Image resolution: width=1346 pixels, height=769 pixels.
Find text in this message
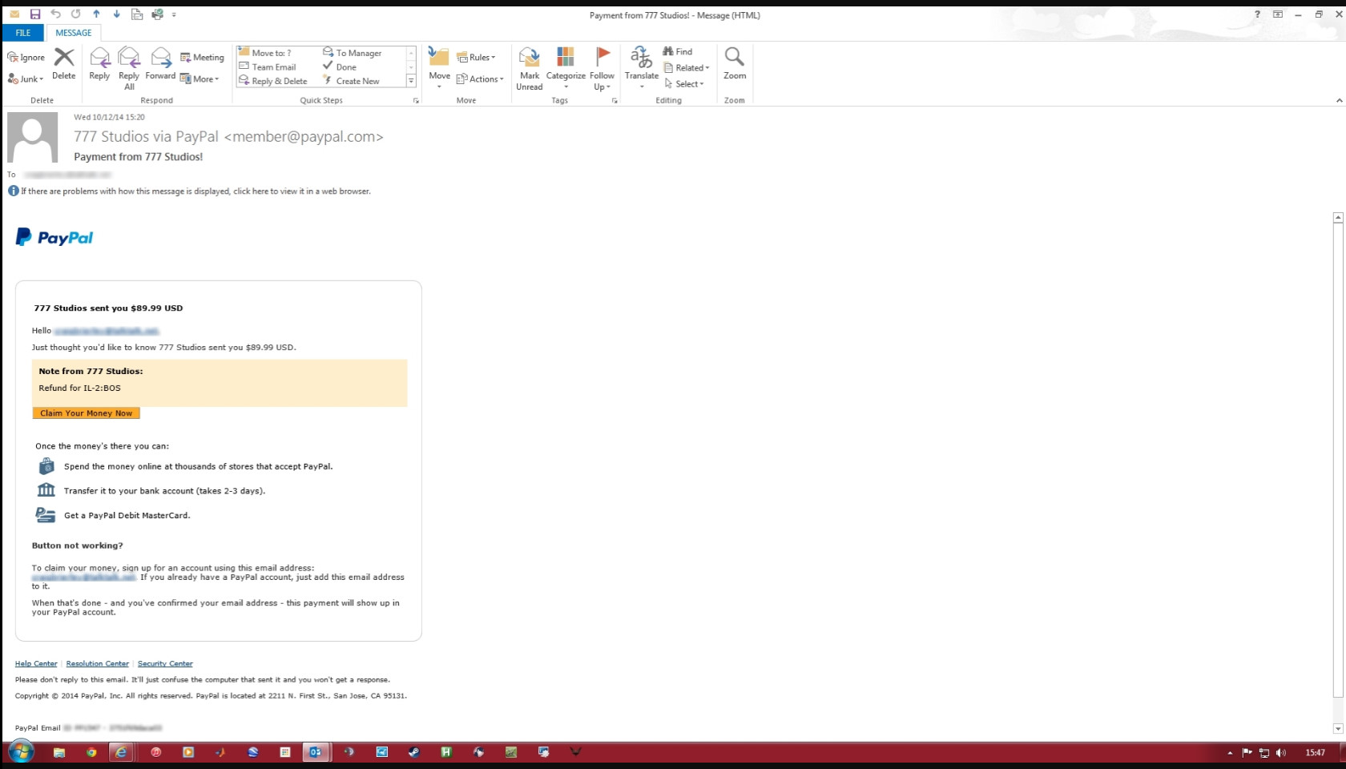(x=678, y=51)
